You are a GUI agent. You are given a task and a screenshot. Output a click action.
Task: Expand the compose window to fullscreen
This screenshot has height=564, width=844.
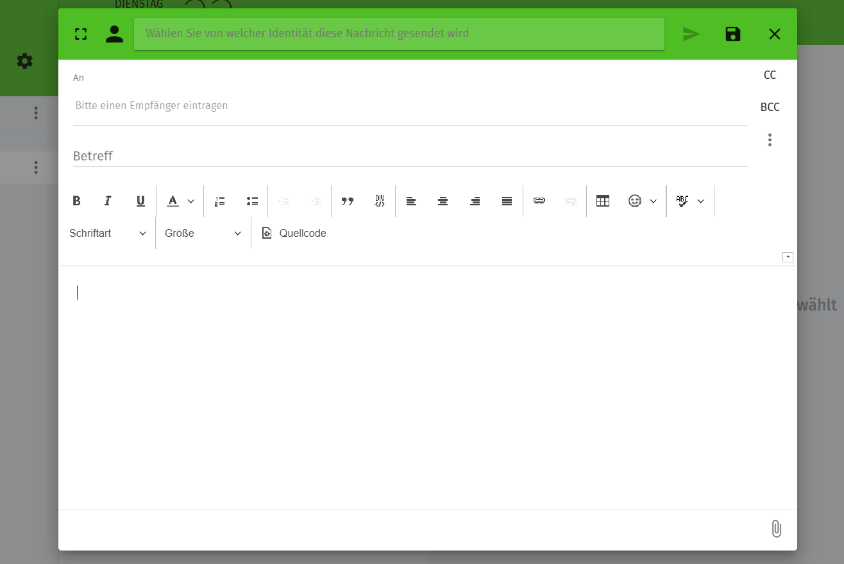pos(81,34)
